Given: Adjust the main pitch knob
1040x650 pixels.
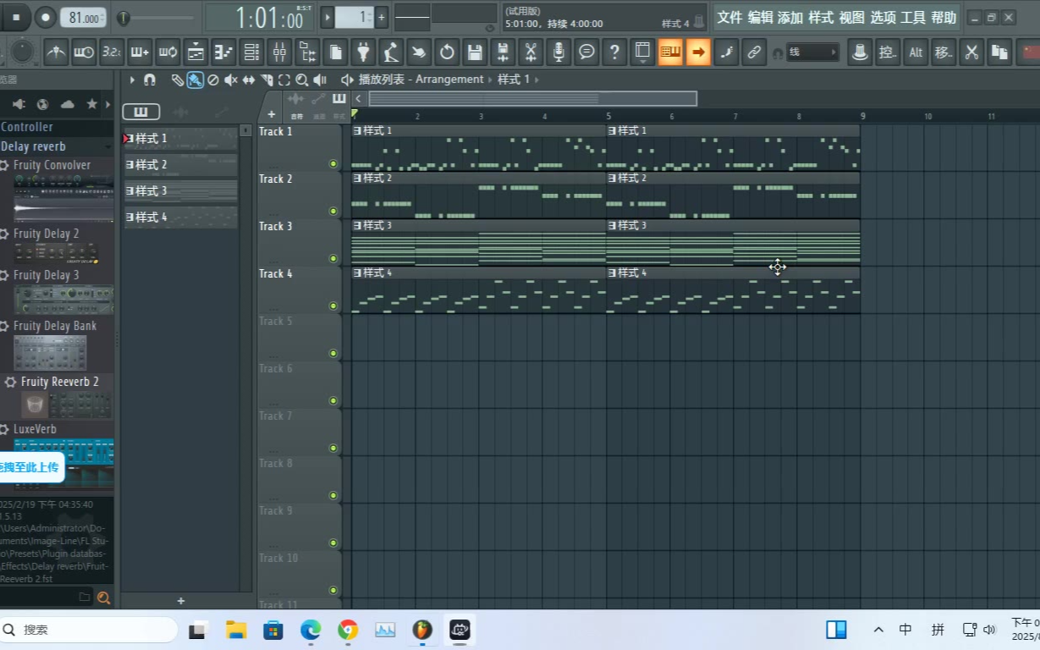Looking at the screenshot, I should click(x=24, y=52).
